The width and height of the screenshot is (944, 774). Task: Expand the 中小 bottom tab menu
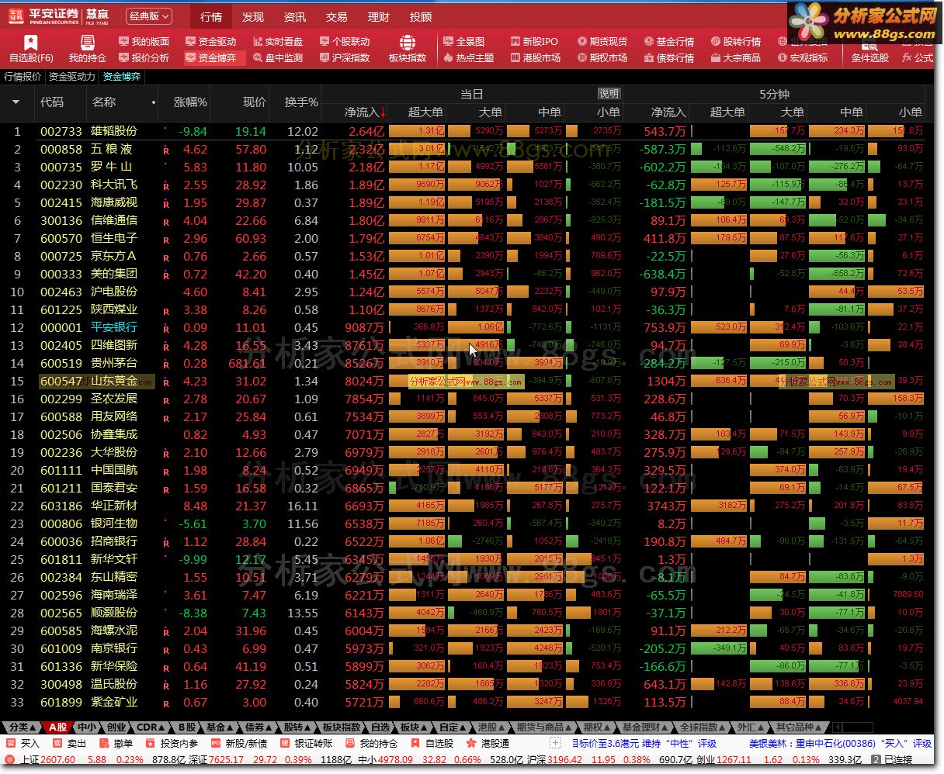click(87, 727)
